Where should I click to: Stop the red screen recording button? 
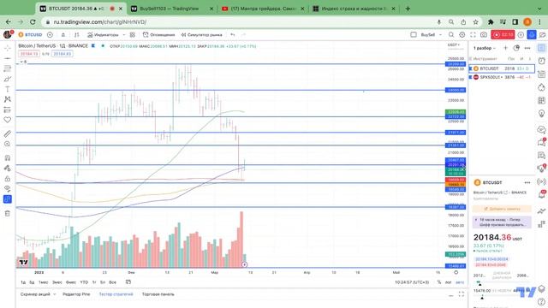point(503,34)
